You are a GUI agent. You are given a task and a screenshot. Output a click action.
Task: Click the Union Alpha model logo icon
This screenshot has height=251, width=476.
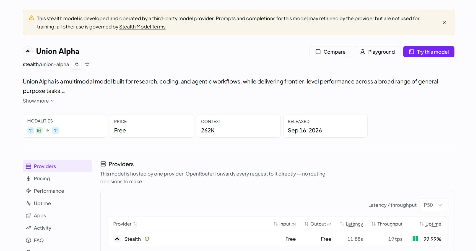(x=28, y=51)
